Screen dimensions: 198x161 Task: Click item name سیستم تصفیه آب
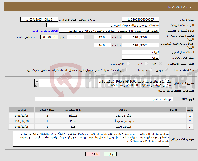[123, 121]
